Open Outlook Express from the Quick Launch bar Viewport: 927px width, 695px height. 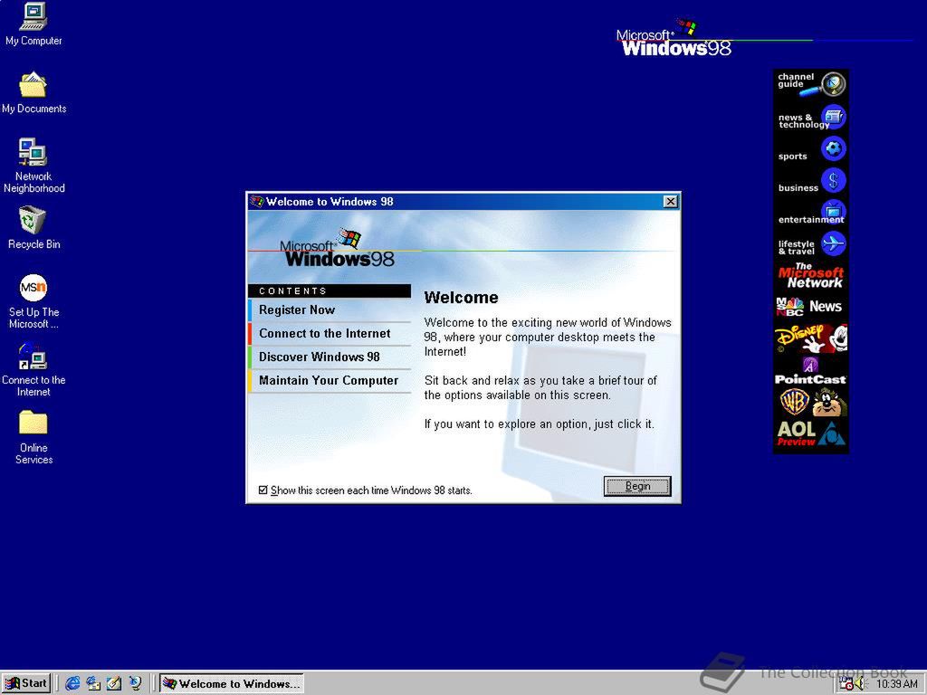coord(93,683)
